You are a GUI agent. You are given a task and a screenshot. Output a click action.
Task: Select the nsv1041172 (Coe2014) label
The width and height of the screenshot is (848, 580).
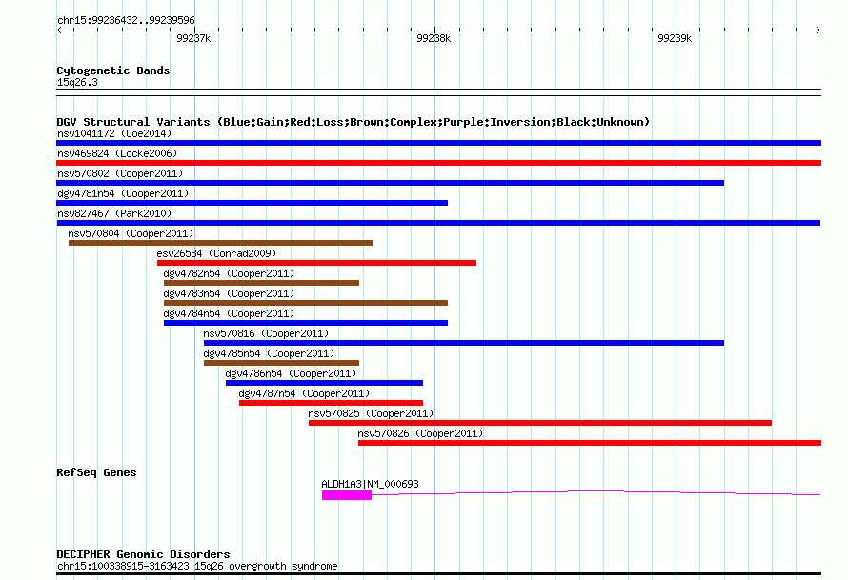[114, 133]
